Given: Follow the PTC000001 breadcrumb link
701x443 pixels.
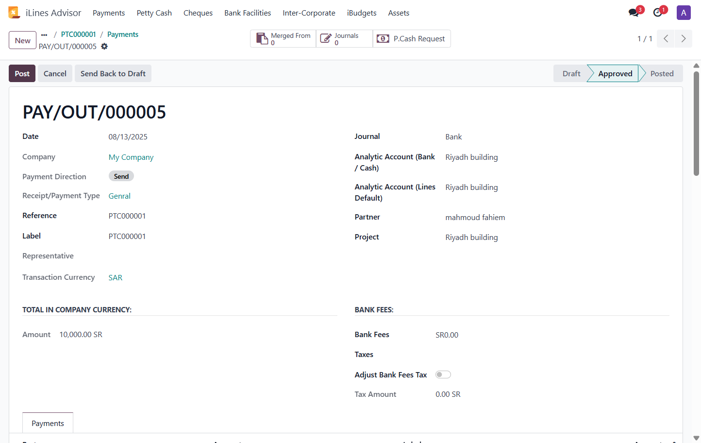Looking at the screenshot, I should coord(79,34).
